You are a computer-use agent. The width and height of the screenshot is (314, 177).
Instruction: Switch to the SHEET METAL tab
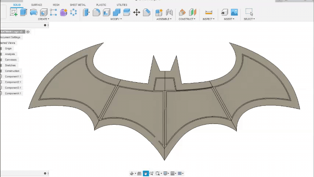coord(78,5)
